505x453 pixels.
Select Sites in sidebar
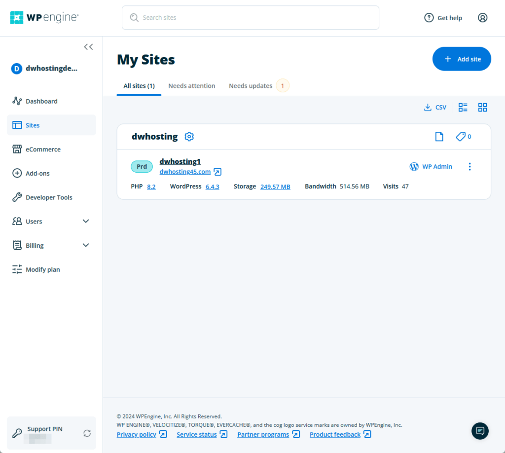point(51,125)
